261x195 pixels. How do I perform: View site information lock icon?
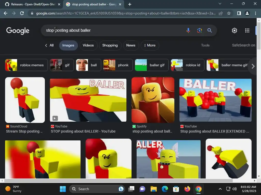32,13
